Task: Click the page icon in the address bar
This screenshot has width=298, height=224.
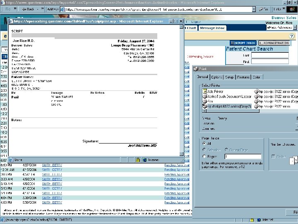Action: 63,9
